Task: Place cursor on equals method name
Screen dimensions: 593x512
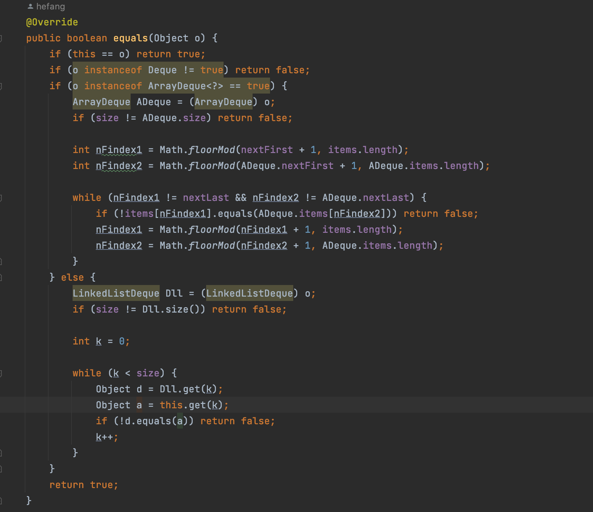Action: click(130, 38)
